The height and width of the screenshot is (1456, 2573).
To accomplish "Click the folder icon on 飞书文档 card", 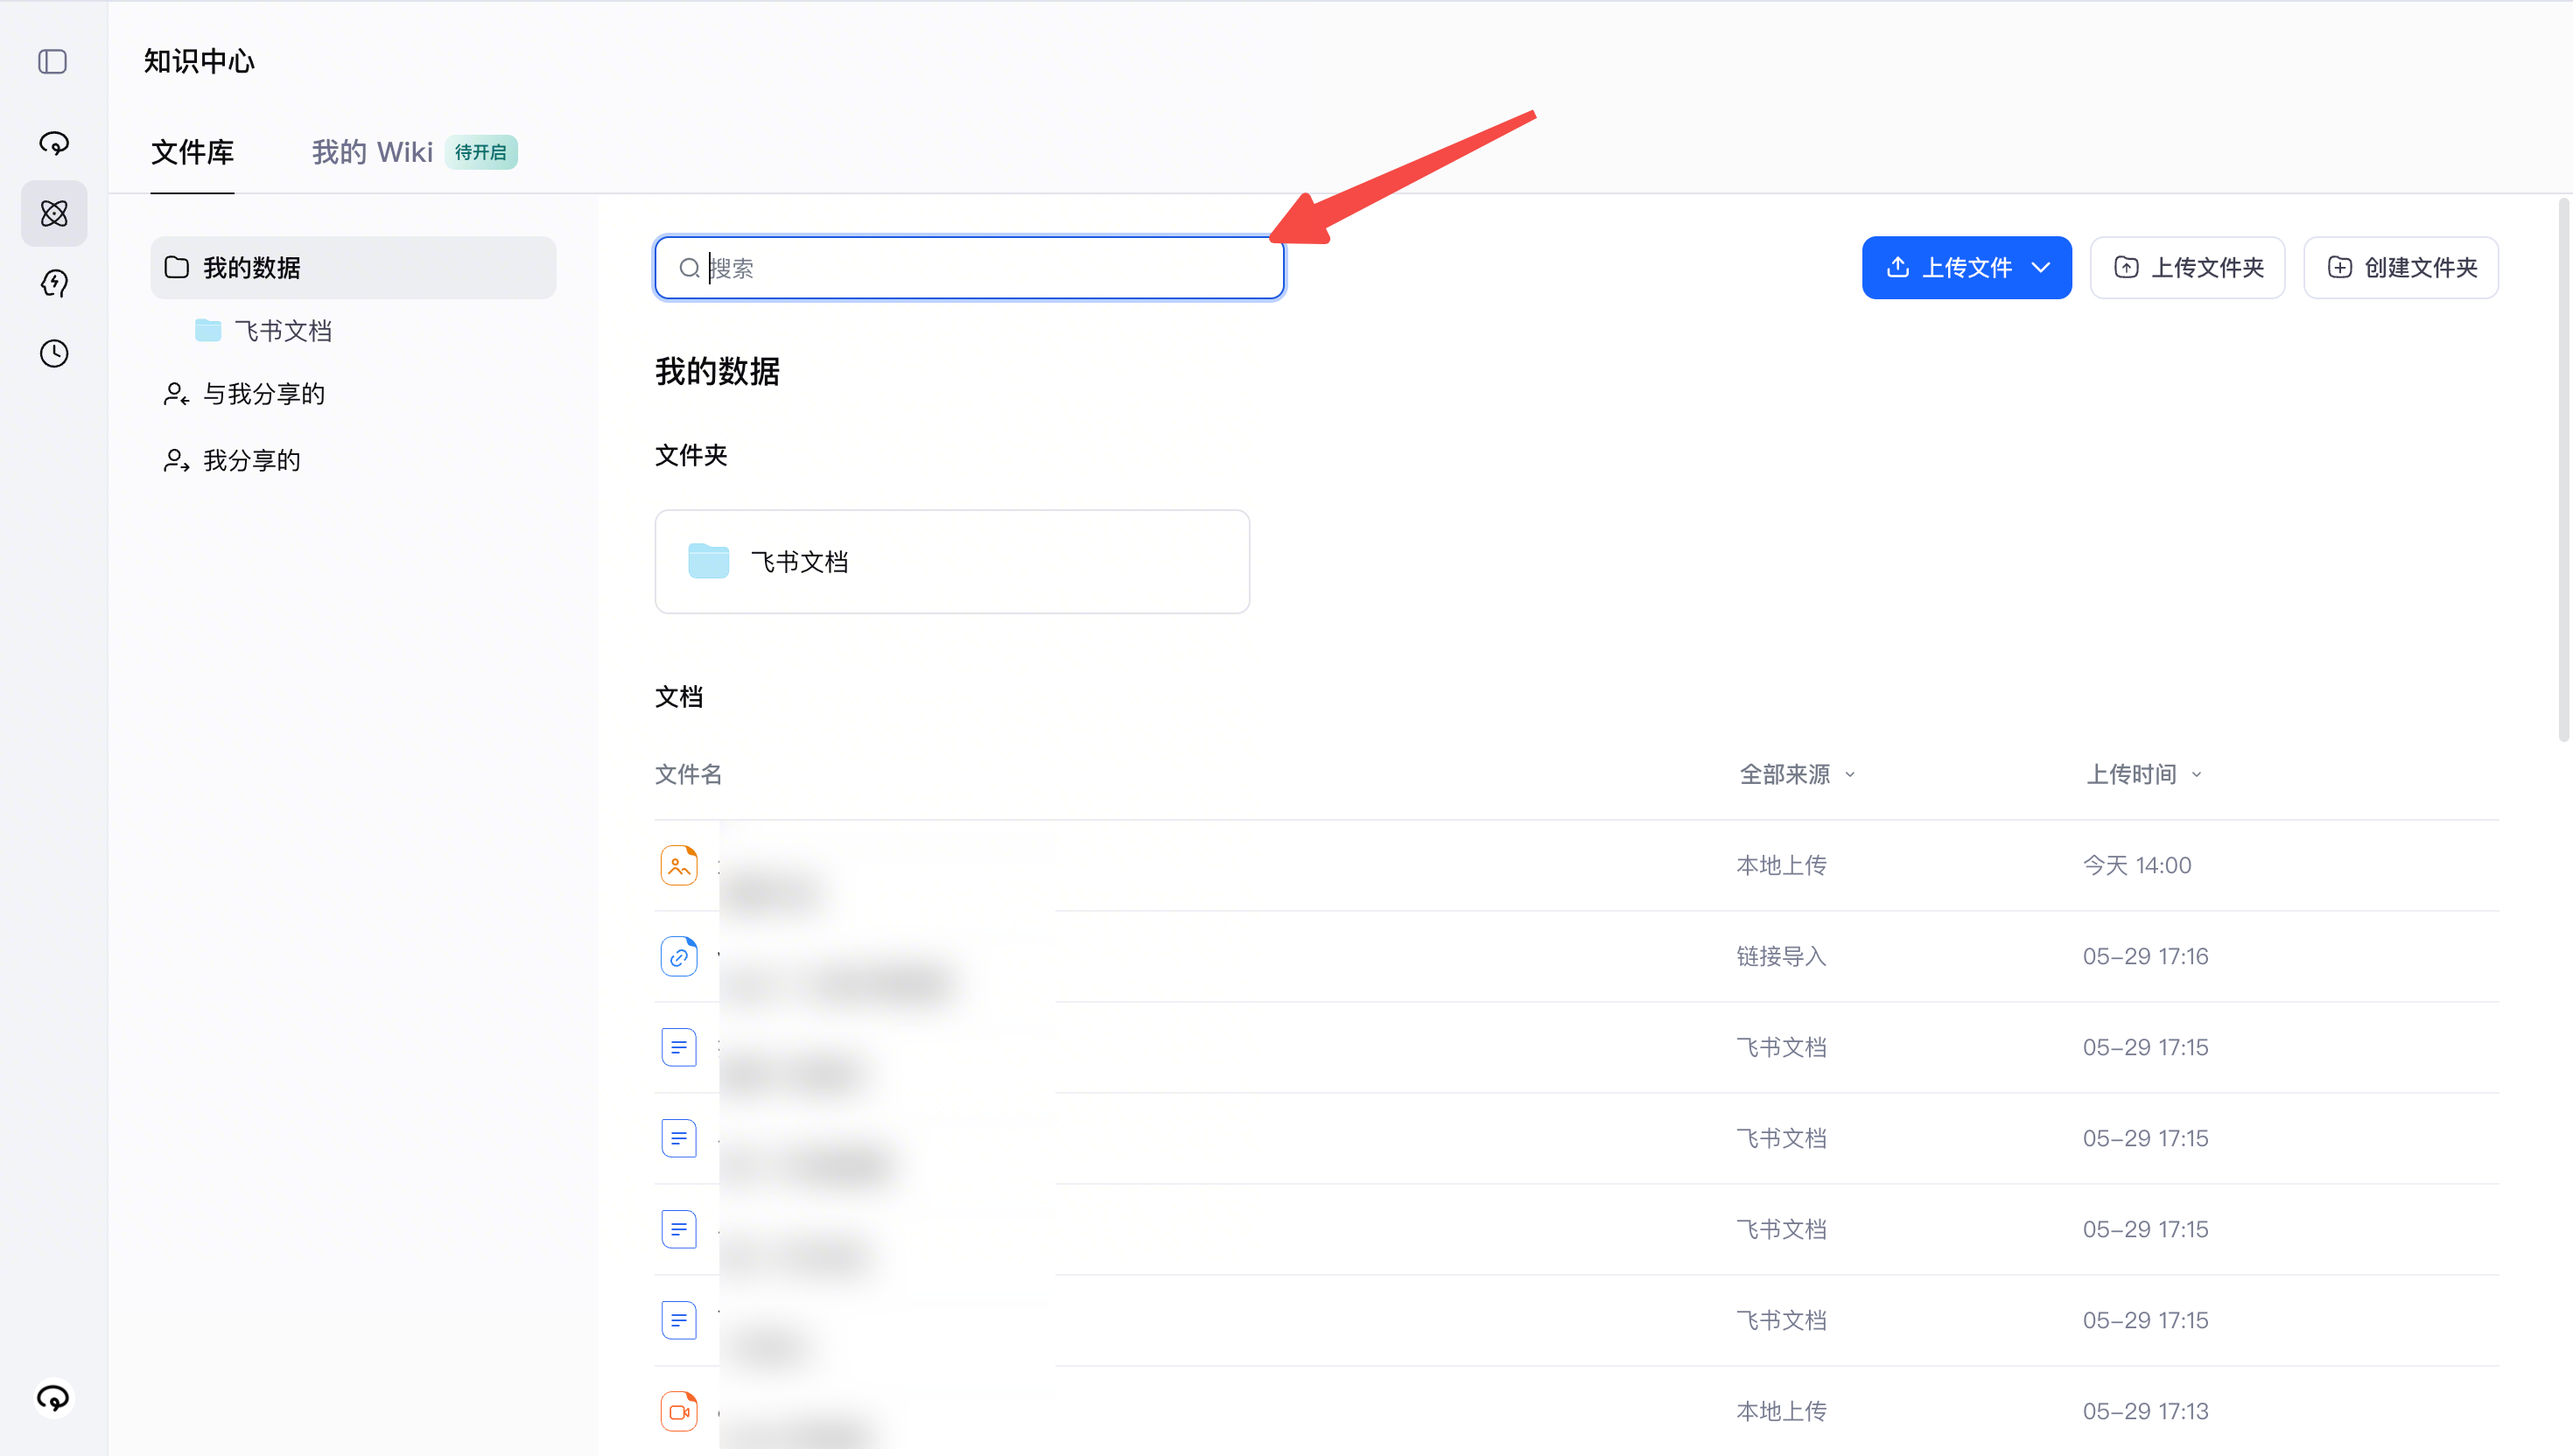I will pos(709,561).
